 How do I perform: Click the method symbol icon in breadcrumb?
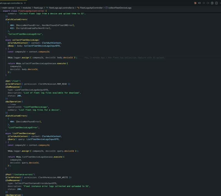pyautogui.click(x=107, y=8)
